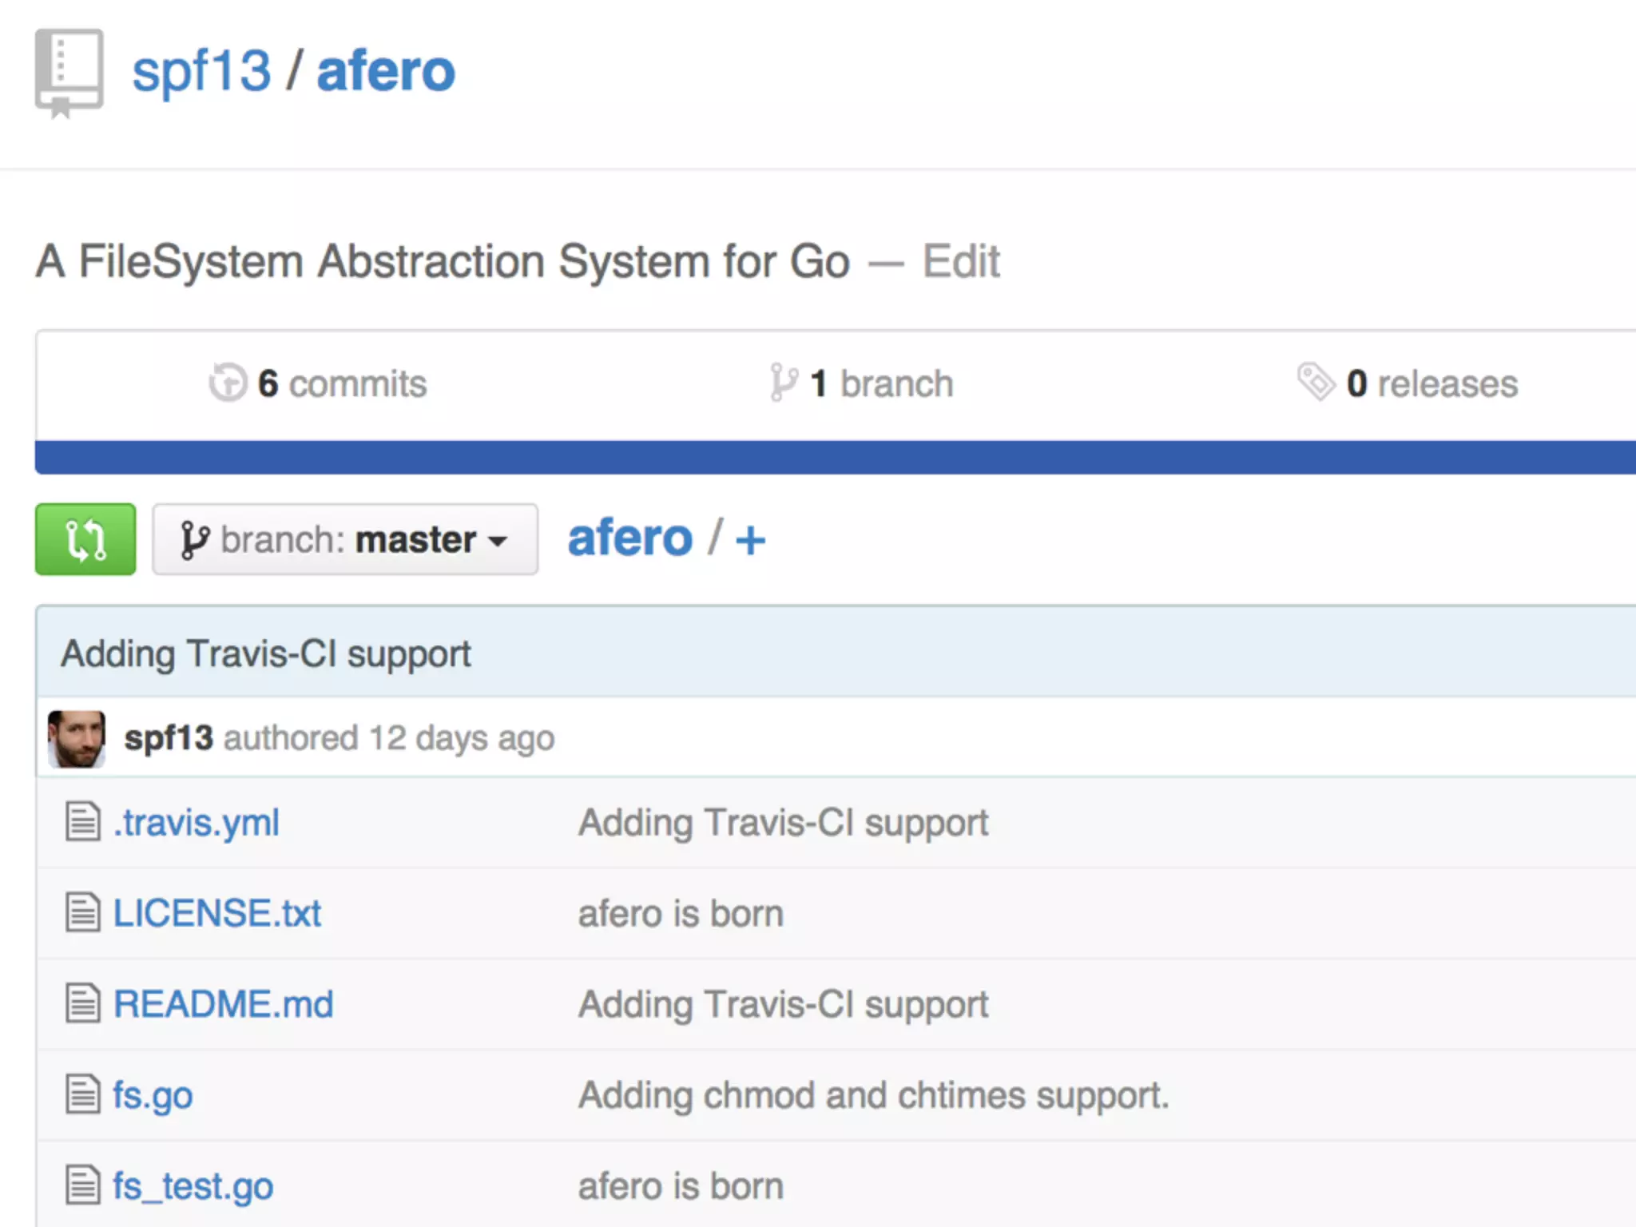Image resolution: width=1636 pixels, height=1227 pixels.
Task: Edit the repository description
Action: tap(961, 262)
